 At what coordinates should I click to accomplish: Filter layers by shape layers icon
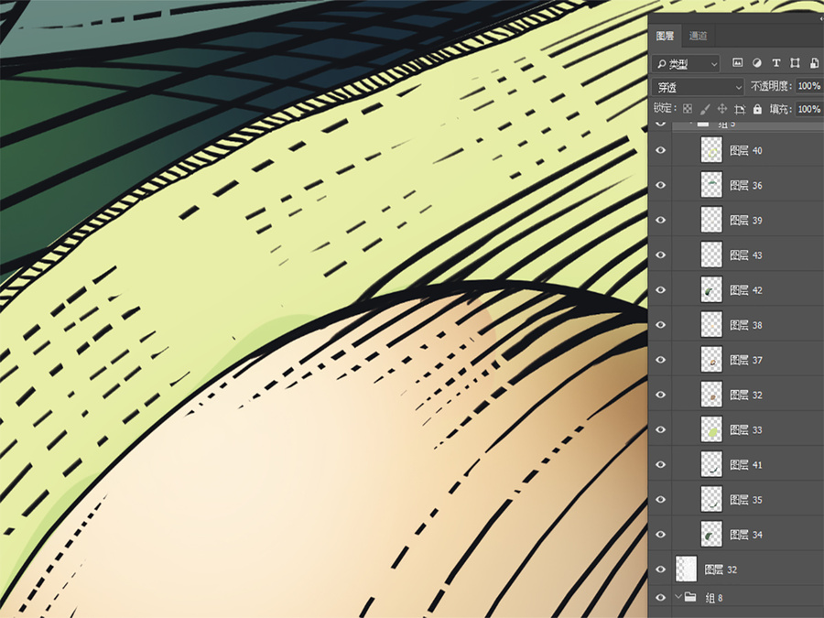click(795, 63)
